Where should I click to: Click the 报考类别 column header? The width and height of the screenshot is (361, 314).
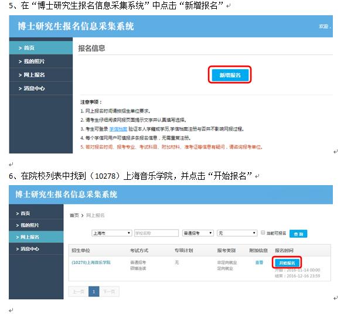pyautogui.click(x=226, y=251)
